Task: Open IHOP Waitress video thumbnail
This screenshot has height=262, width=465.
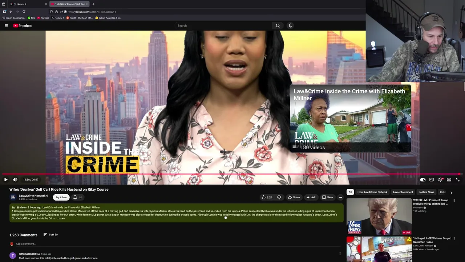Action: point(379,249)
